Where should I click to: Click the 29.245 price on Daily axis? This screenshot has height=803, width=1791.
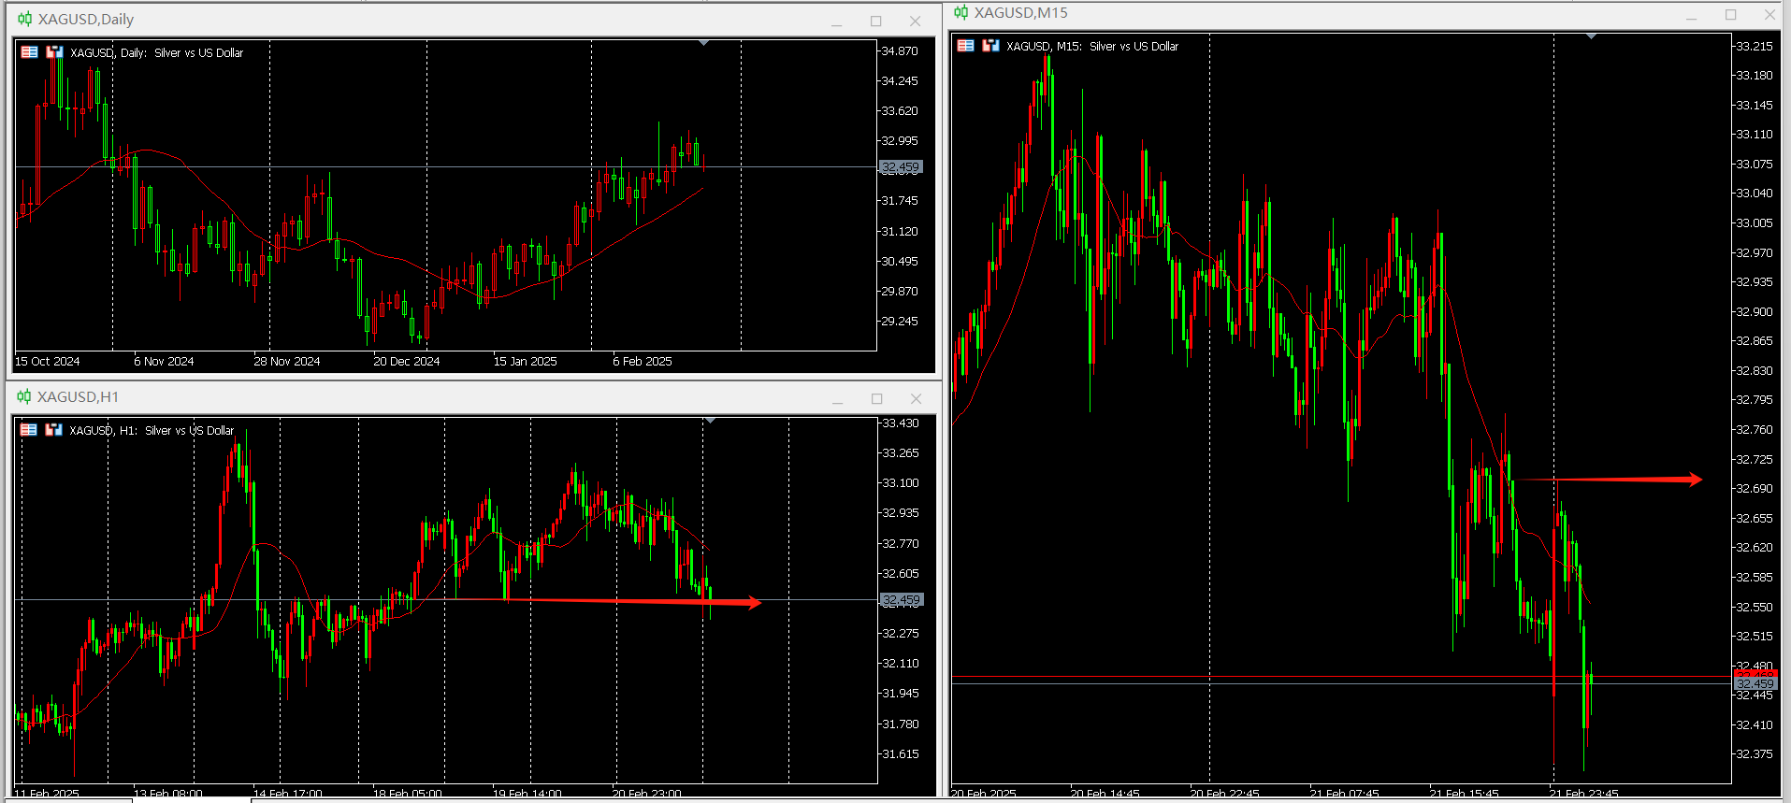pos(900,322)
